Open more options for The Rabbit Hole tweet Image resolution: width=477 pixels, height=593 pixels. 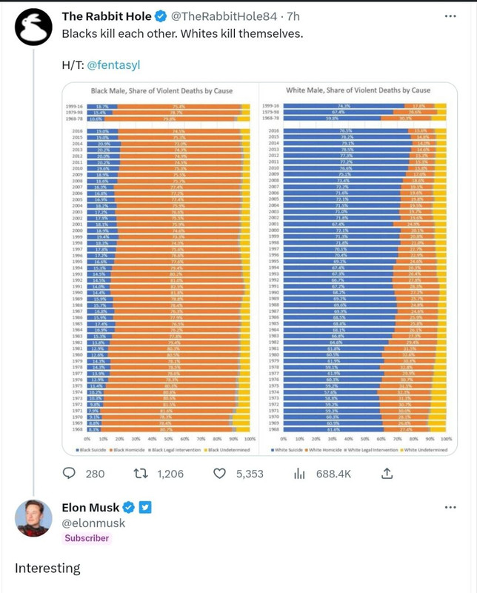click(450, 16)
